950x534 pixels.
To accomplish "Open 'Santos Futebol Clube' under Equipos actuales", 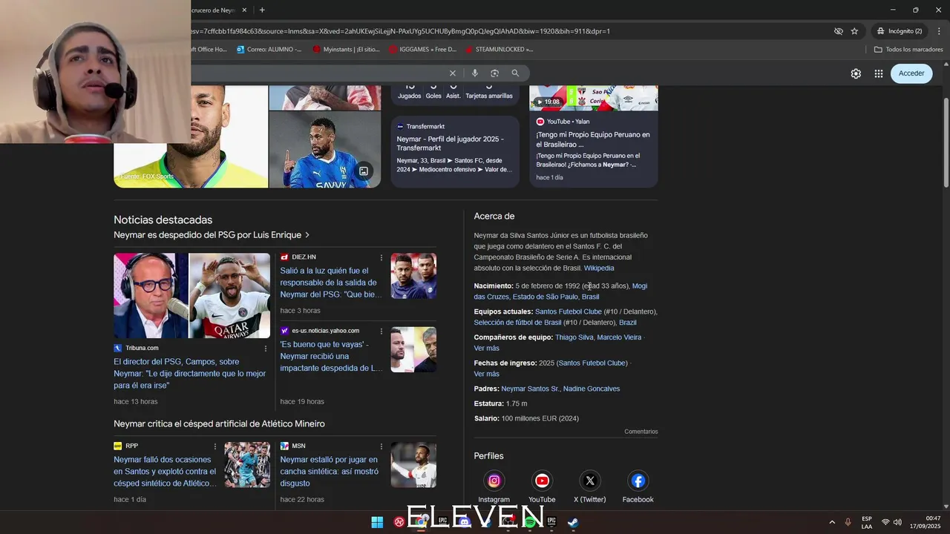I will (569, 312).
